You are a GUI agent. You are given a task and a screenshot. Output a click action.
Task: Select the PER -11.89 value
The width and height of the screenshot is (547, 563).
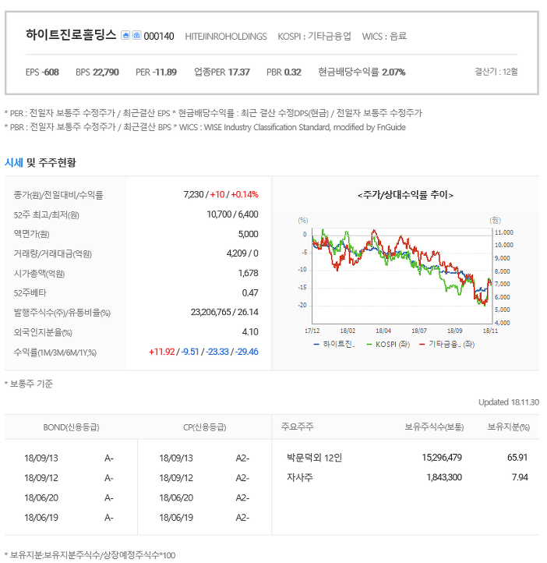156,73
